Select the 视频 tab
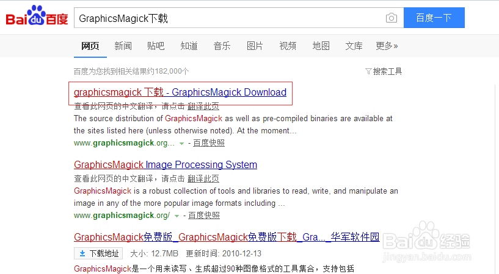The height and width of the screenshot is (274, 499). tap(288, 46)
